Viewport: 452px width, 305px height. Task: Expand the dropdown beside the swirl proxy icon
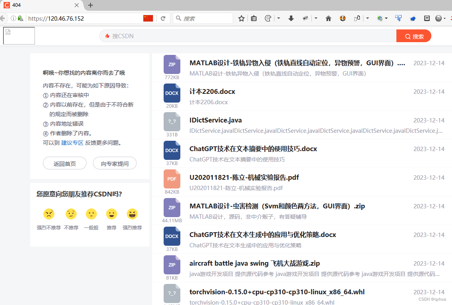(386, 18)
